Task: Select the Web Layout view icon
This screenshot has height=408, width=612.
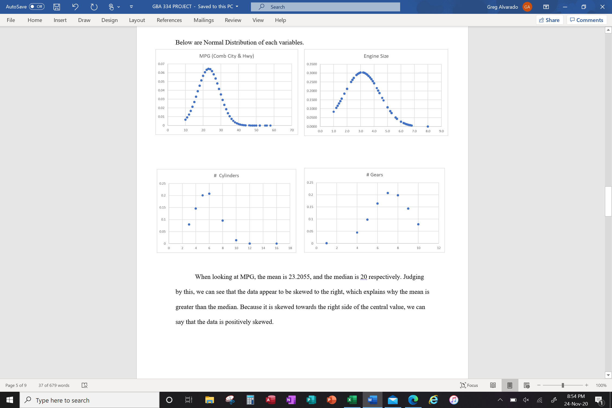Action: coord(527,385)
